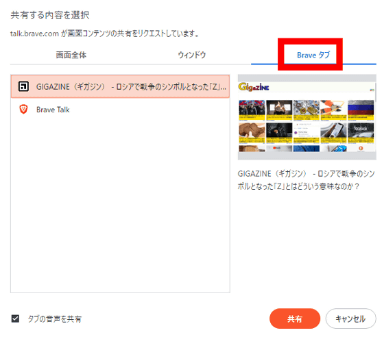
Task: Click the 共有する内容を選択 dialog title
Action: pos(50,15)
